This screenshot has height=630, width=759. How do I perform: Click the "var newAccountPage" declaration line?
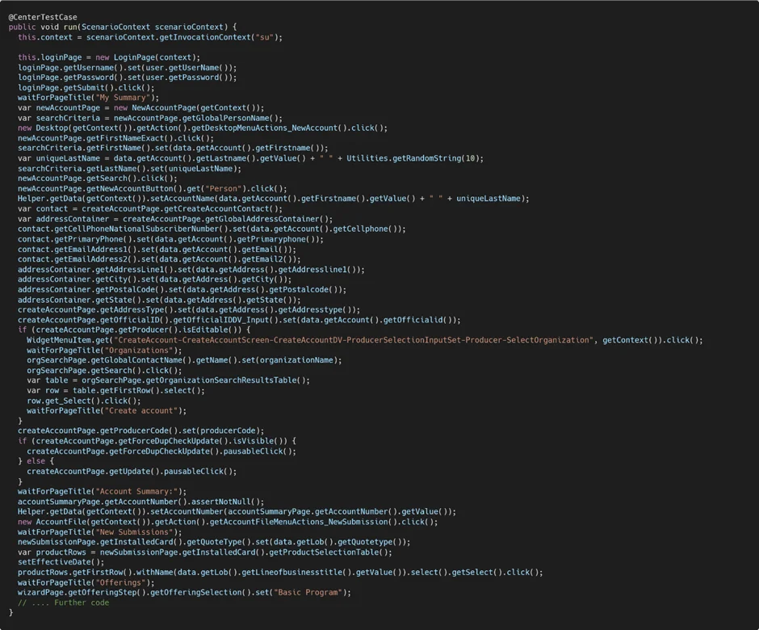[x=140, y=108]
